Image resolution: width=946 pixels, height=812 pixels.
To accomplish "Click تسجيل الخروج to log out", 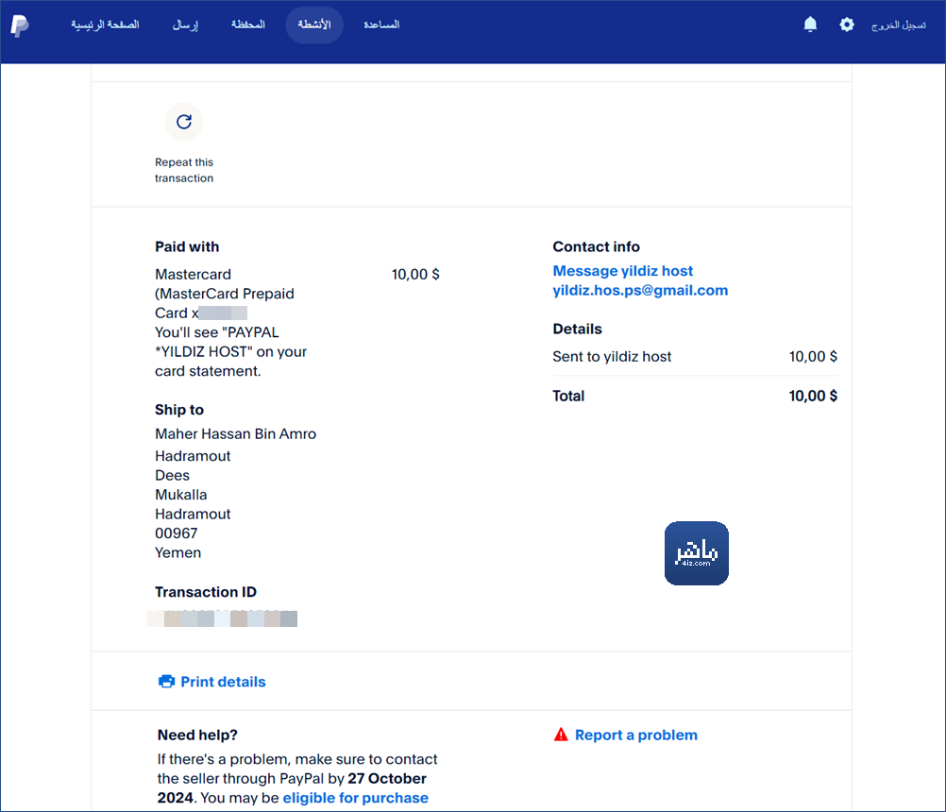I will tap(899, 25).
